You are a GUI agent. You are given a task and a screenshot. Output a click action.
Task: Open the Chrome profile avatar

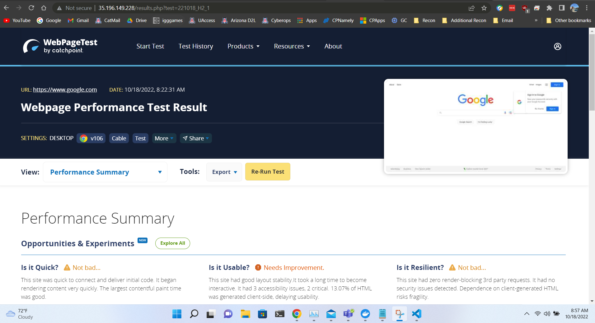click(x=574, y=8)
